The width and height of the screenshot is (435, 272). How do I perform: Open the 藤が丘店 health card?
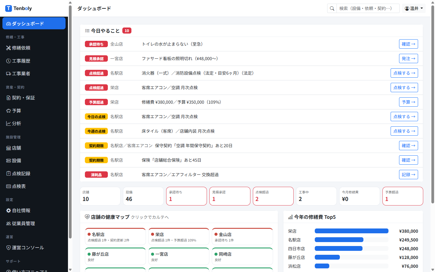(x=115, y=256)
